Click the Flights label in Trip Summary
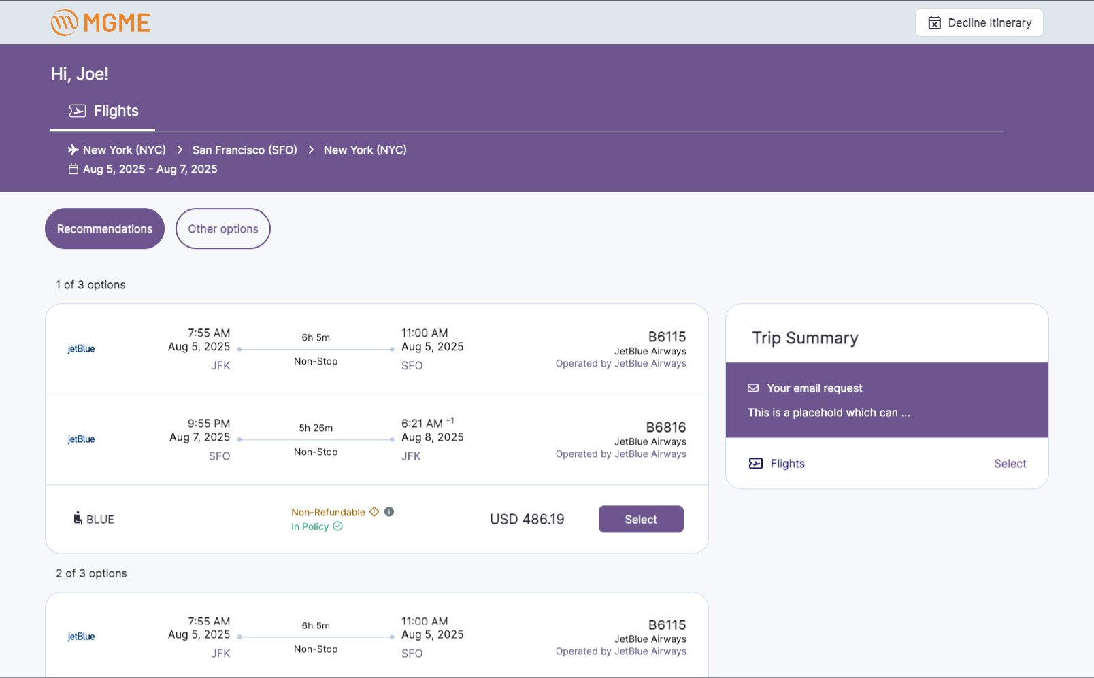This screenshot has width=1094, height=678. pos(788,463)
